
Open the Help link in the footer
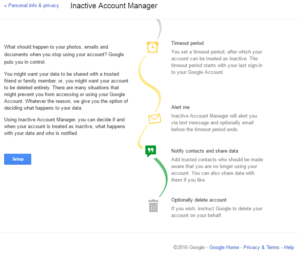(x=289, y=247)
